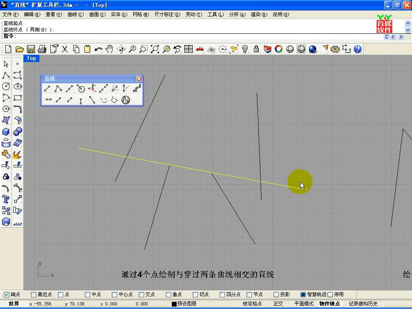Enable the 切点 osnap checkbox
This screenshot has height=309, width=412.
click(195, 295)
